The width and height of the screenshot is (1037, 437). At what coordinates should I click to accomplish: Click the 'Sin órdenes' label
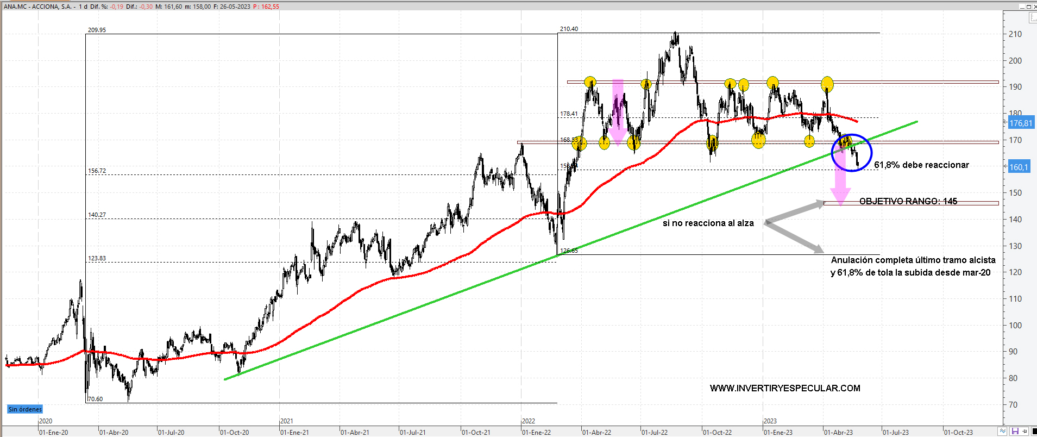[25, 409]
